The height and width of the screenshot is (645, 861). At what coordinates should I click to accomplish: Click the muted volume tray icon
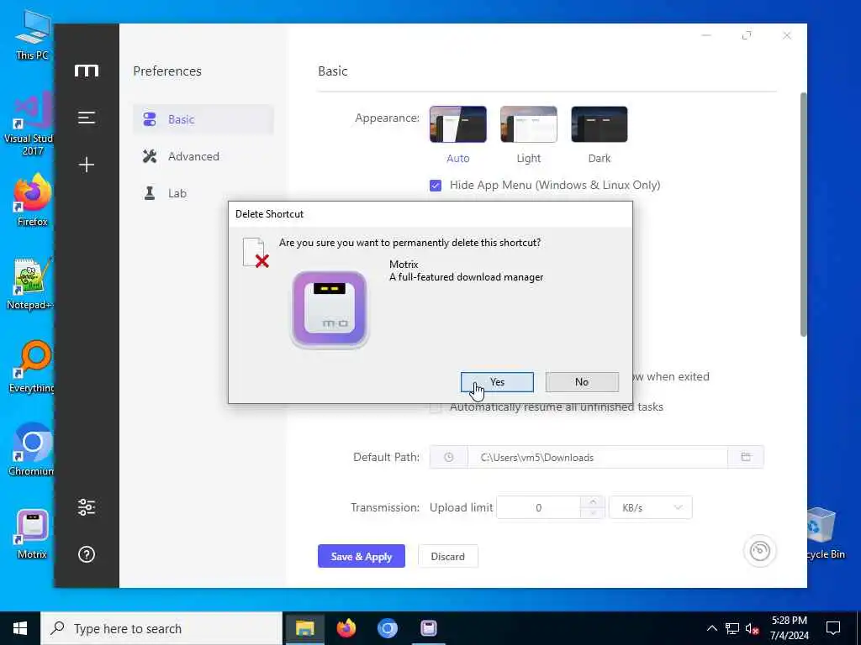pos(753,628)
